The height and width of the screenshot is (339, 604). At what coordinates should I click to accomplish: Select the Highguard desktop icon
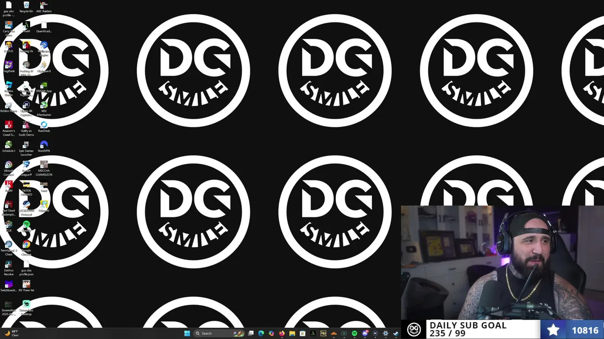coord(44,67)
